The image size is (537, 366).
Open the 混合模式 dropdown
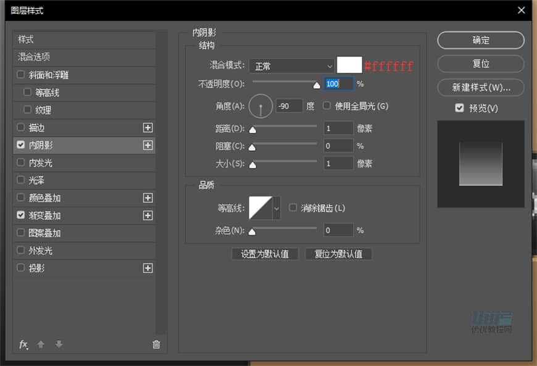point(291,65)
